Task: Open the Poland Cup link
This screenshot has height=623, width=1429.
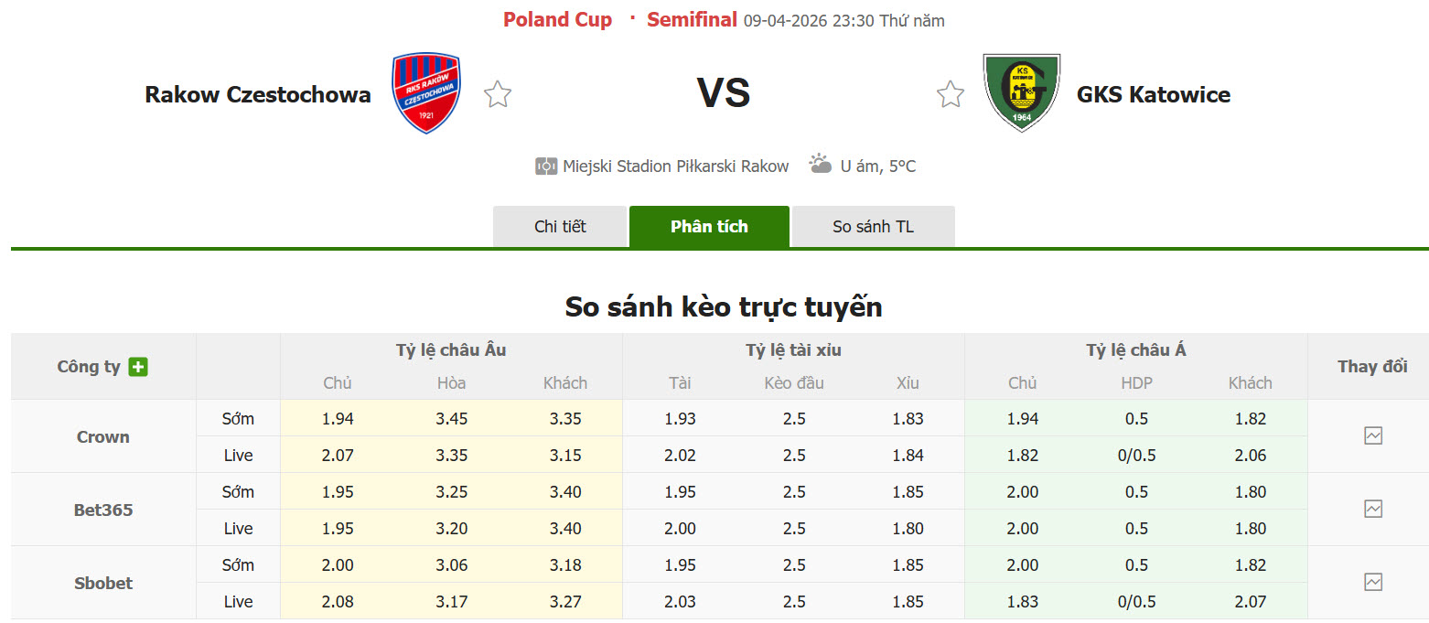Action: [x=557, y=19]
